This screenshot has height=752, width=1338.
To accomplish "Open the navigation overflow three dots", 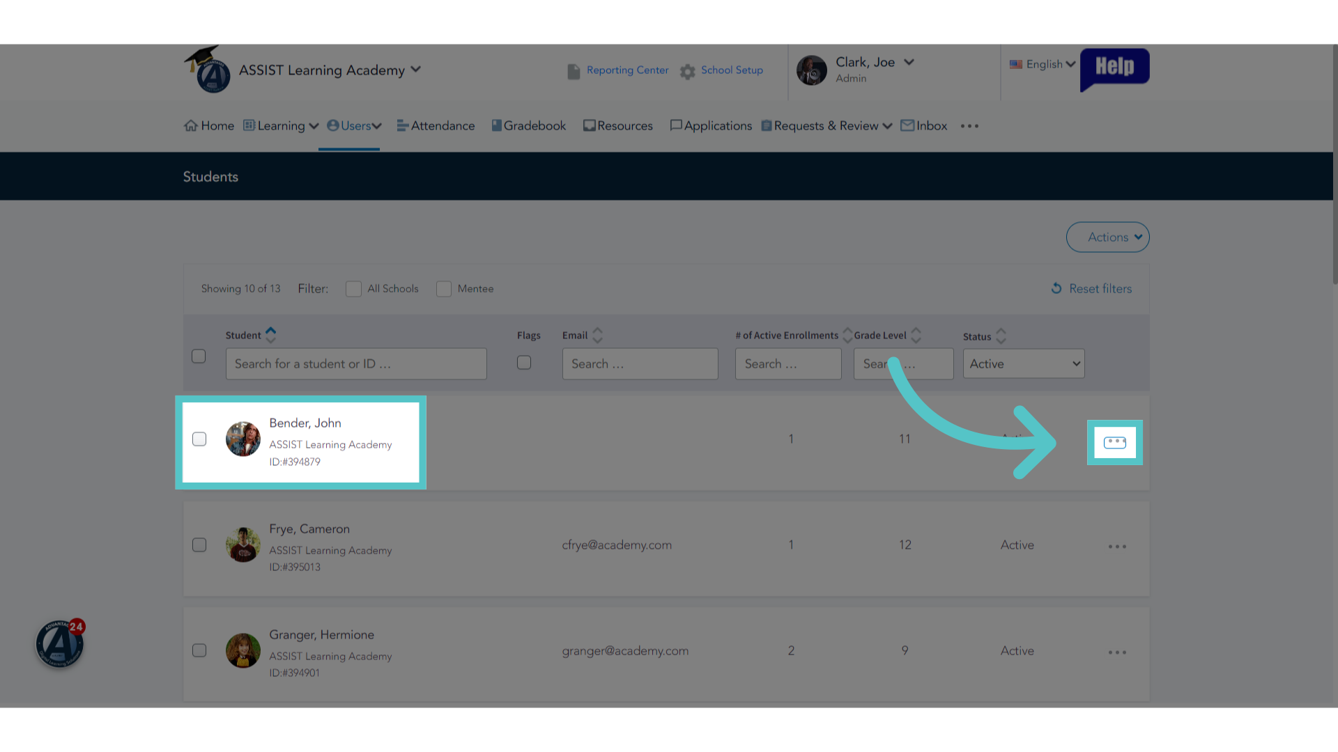I will click(x=969, y=126).
